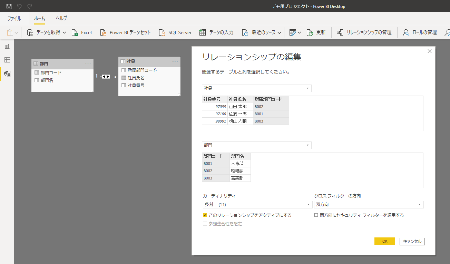Select the 社員番号 column header

coord(215,99)
